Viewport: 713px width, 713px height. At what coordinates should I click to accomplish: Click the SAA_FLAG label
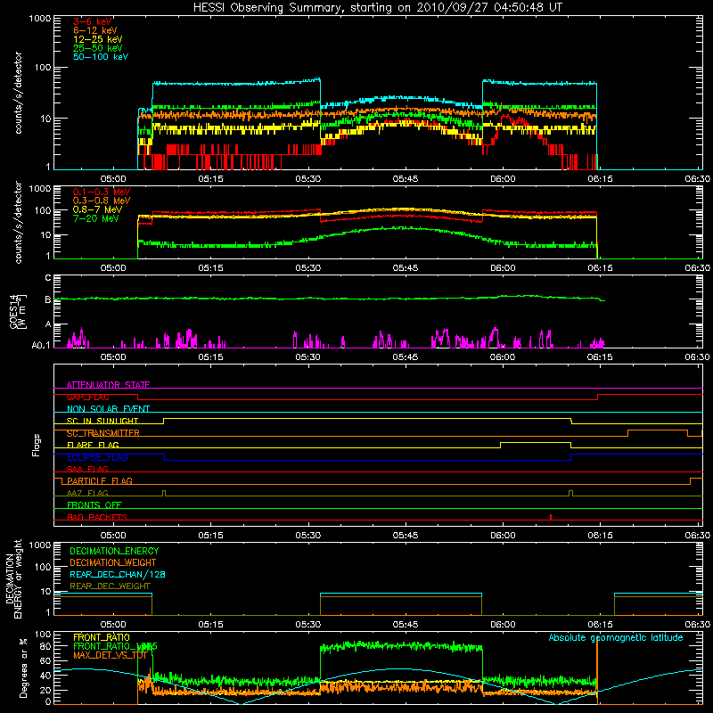[x=87, y=469]
